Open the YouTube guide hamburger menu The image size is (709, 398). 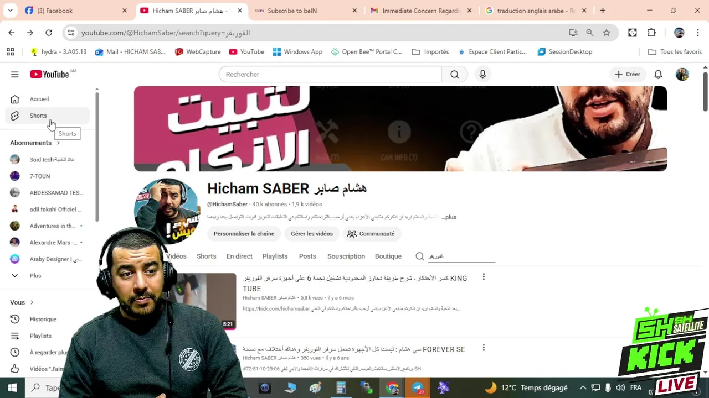click(x=15, y=74)
